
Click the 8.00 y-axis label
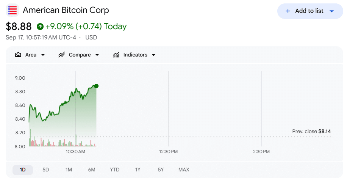pos(20,146)
